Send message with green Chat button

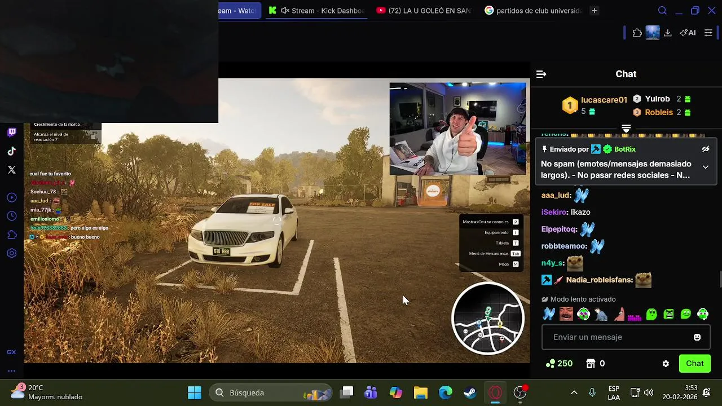click(x=694, y=364)
